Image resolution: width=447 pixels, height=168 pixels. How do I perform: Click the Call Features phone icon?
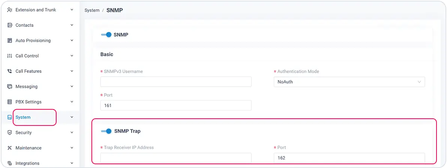click(10, 71)
